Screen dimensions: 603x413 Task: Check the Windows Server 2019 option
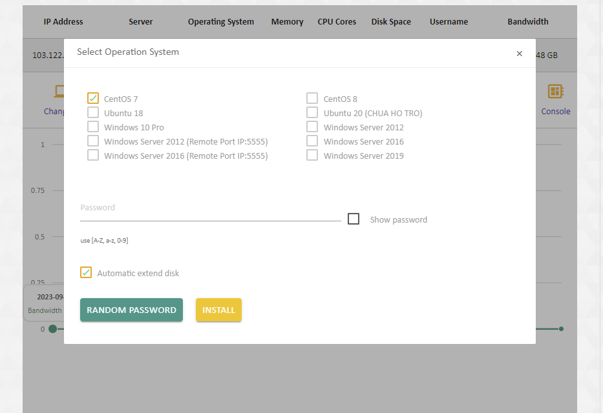[312, 156]
